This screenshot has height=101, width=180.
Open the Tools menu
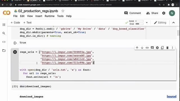tap(60, 16)
